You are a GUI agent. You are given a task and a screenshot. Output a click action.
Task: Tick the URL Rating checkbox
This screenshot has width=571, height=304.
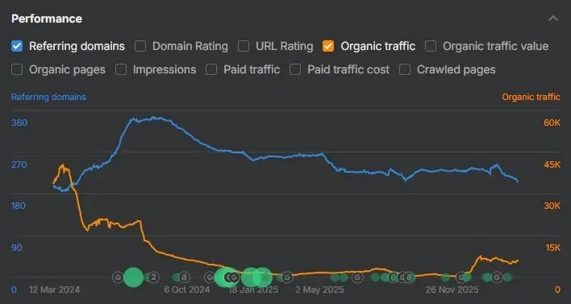pos(244,46)
